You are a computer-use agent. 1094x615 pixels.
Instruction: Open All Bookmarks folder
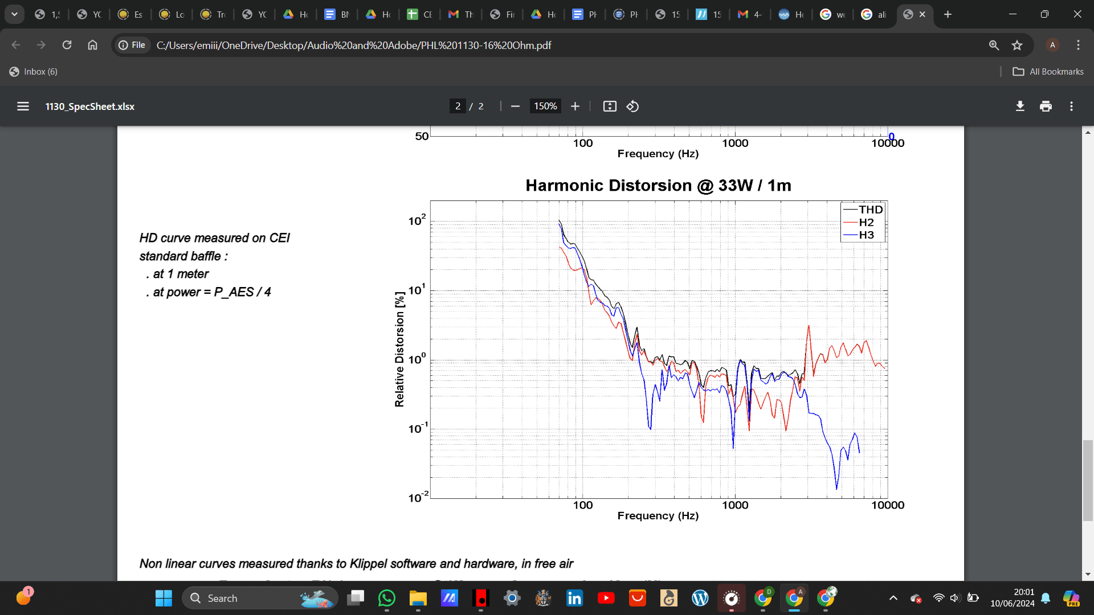tap(1048, 72)
